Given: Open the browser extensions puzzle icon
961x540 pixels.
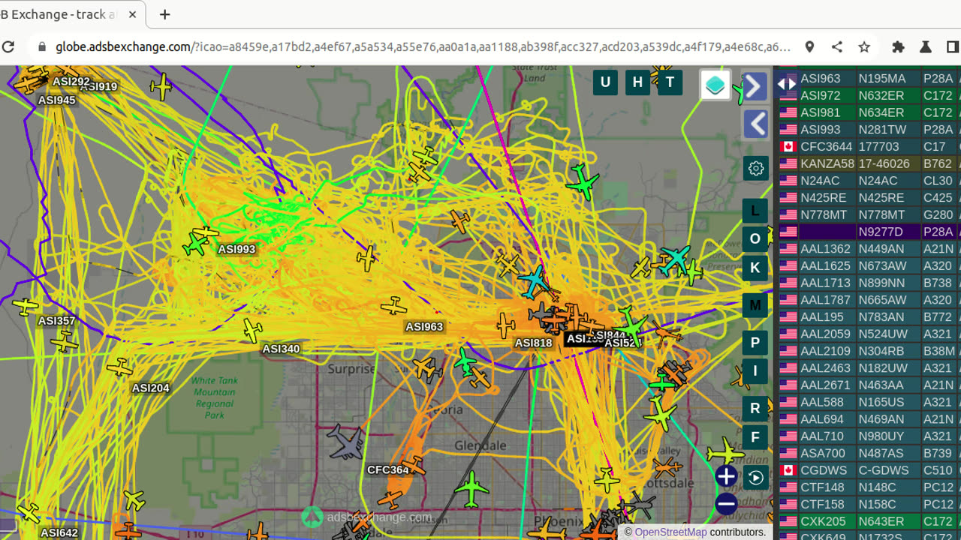Looking at the screenshot, I should [x=898, y=46].
